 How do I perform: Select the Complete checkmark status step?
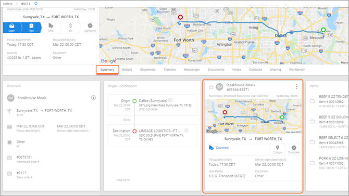pos(90,28)
